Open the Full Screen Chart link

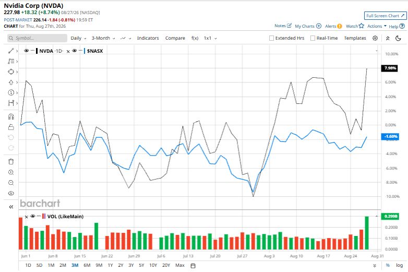386,16
